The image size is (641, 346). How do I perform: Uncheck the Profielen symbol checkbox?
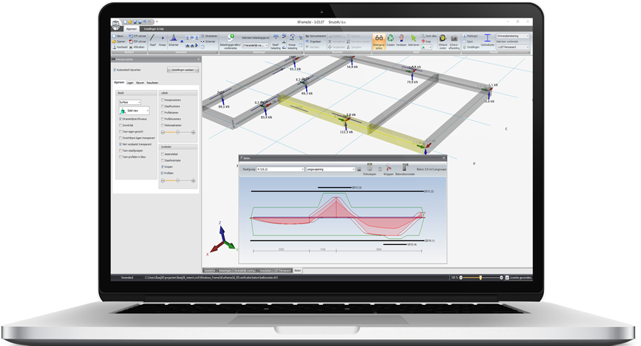tap(163, 173)
